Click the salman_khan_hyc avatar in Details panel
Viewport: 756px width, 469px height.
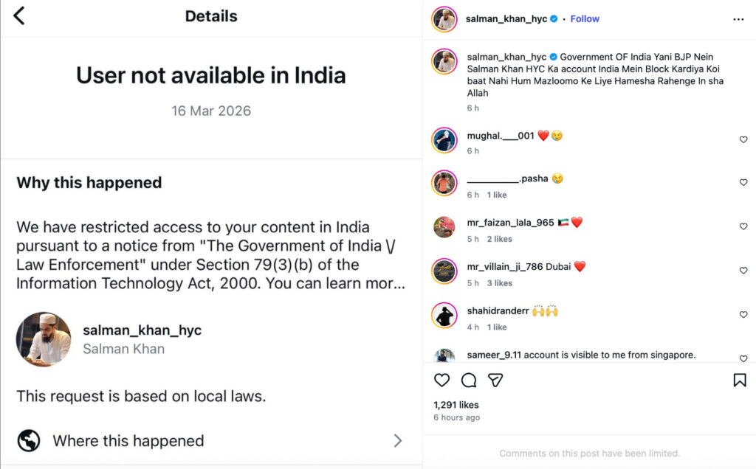pos(44,339)
